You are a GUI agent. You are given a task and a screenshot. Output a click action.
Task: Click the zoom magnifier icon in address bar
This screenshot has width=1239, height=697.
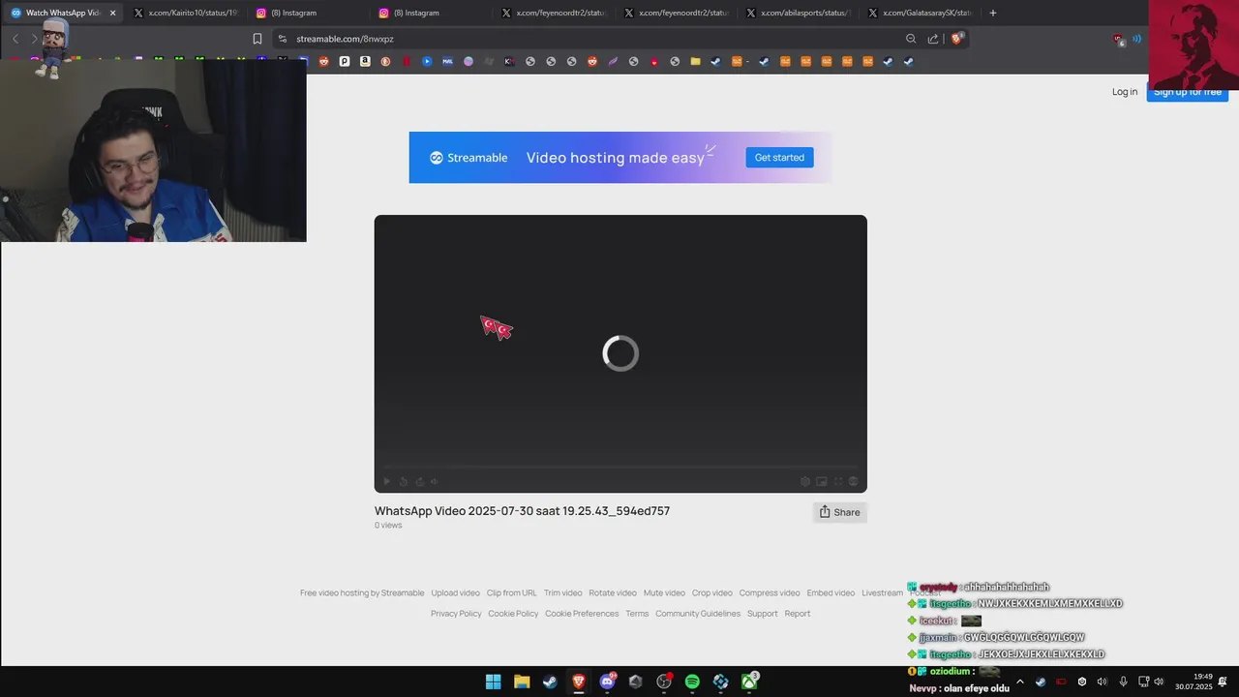[911, 39]
